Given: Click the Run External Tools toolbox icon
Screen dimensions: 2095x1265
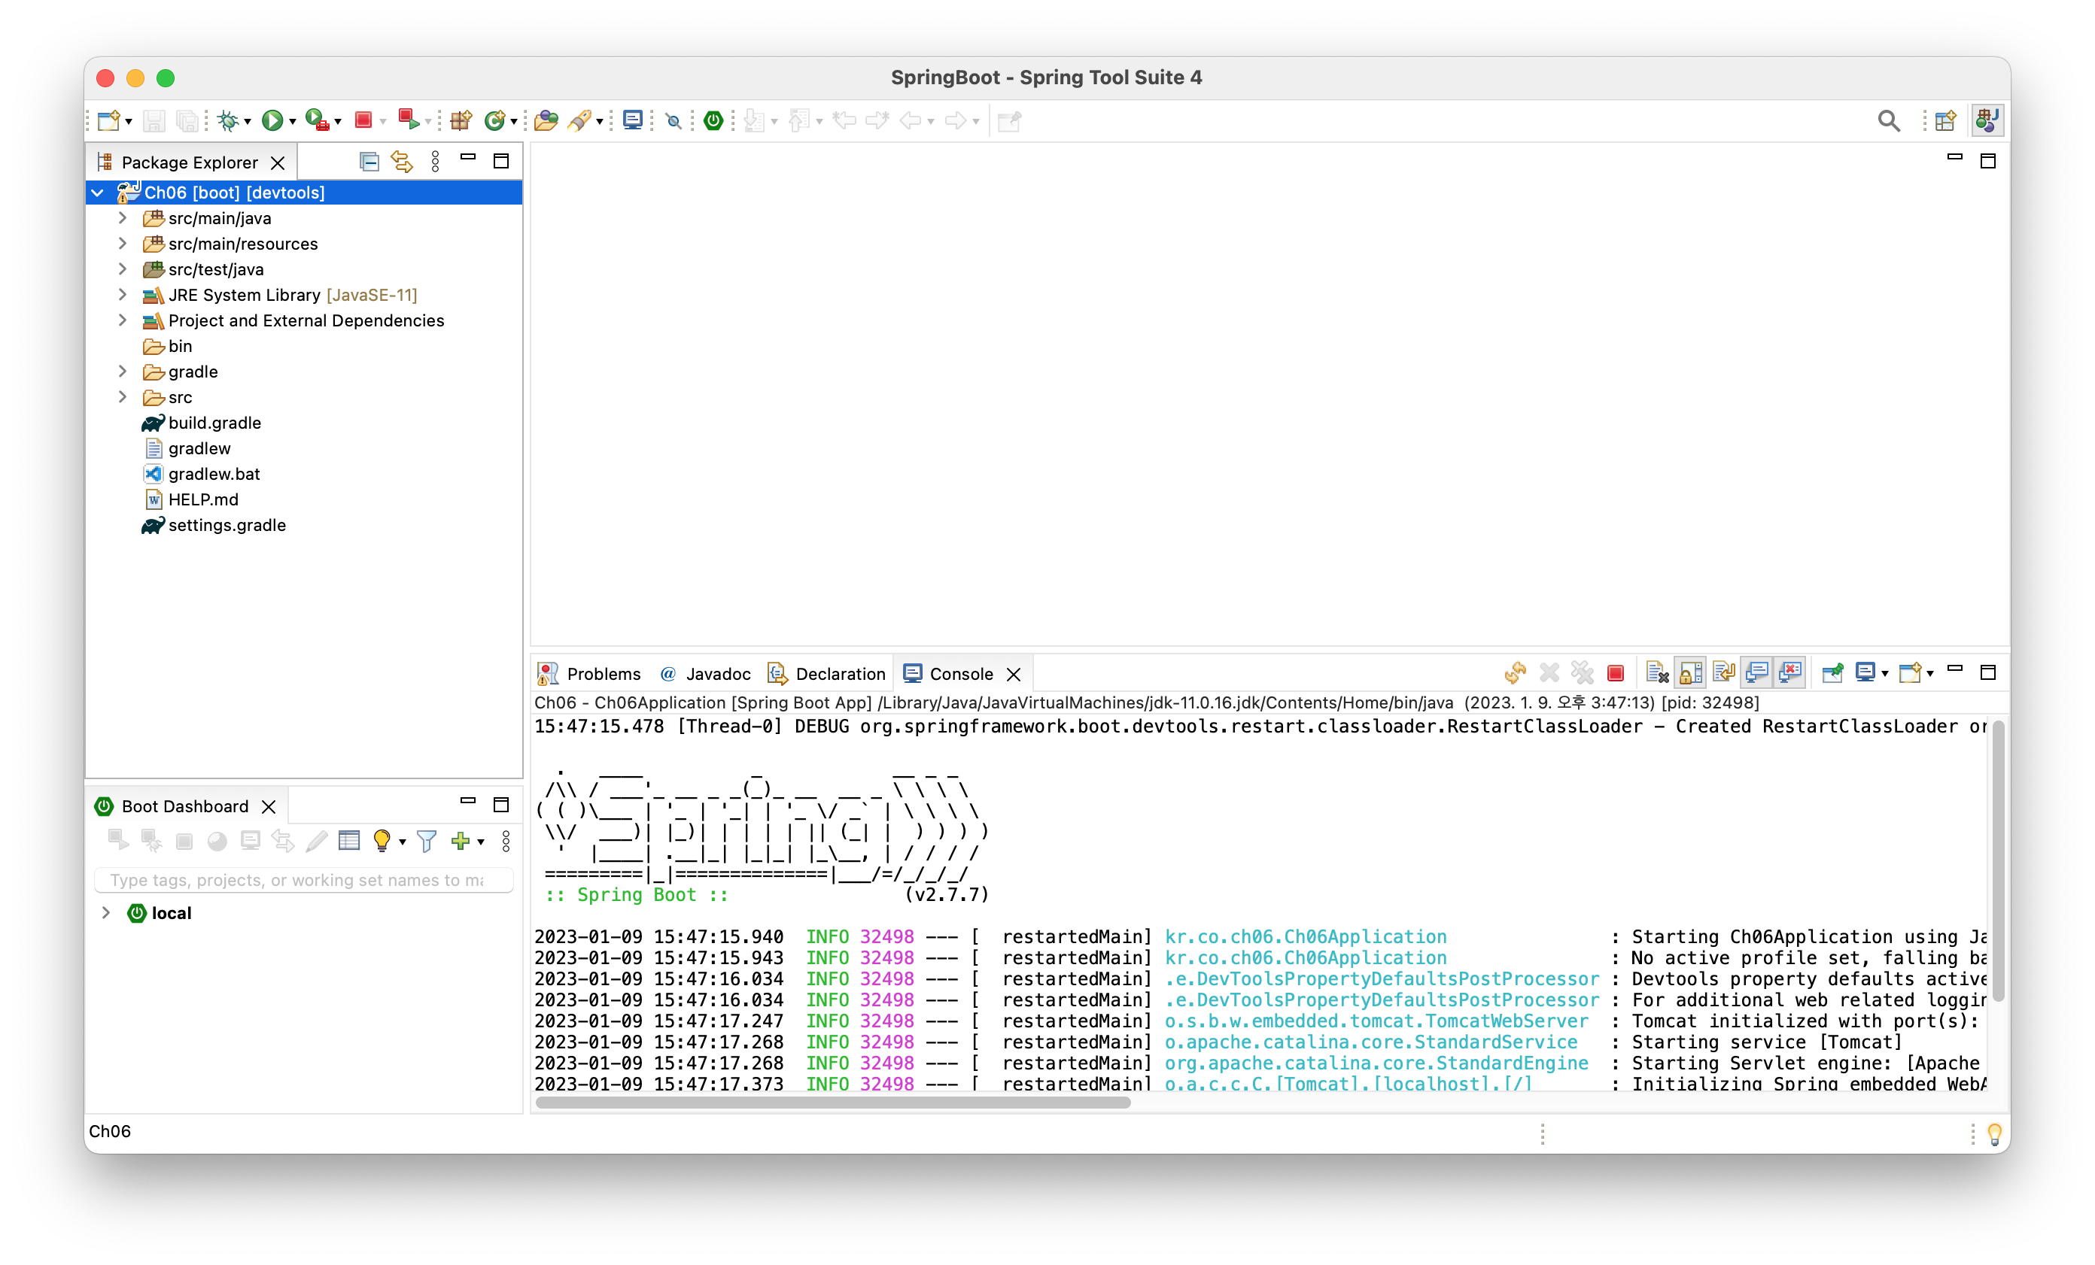Looking at the screenshot, I should click(x=317, y=120).
